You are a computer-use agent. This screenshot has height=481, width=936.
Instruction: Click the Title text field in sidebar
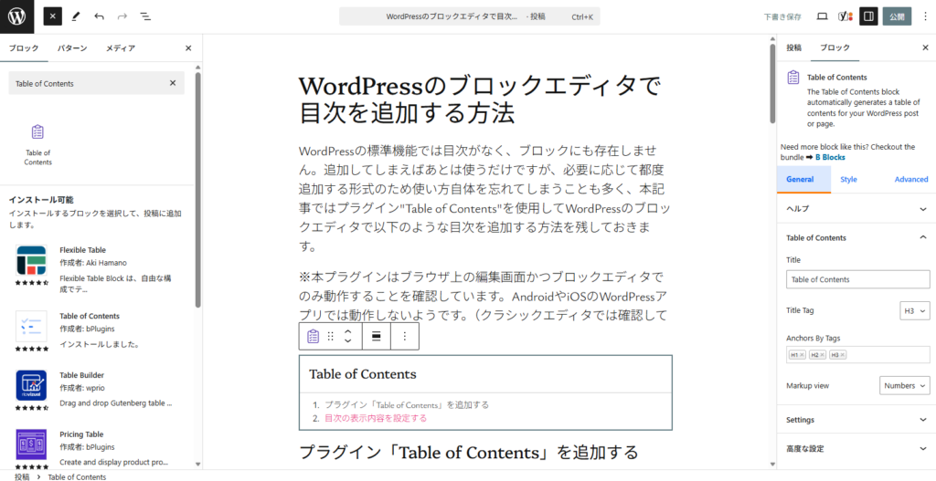coord(857,279)
